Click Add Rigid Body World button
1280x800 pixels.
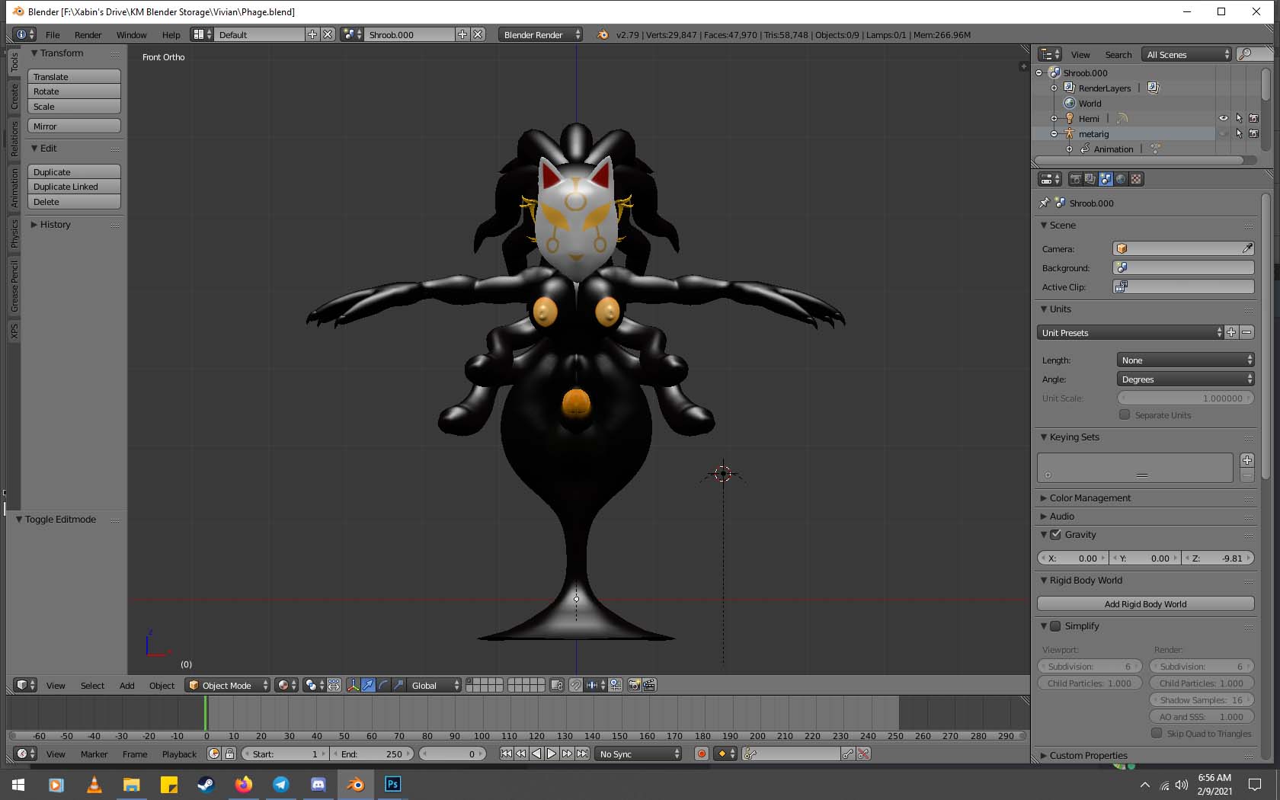click(x=1145, y=604)
